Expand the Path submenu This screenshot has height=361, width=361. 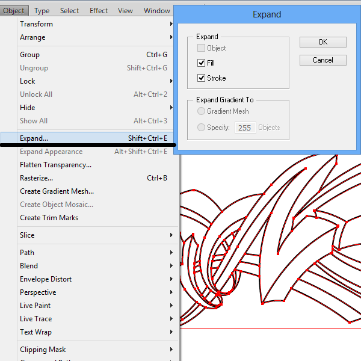(x=27, y=253)
